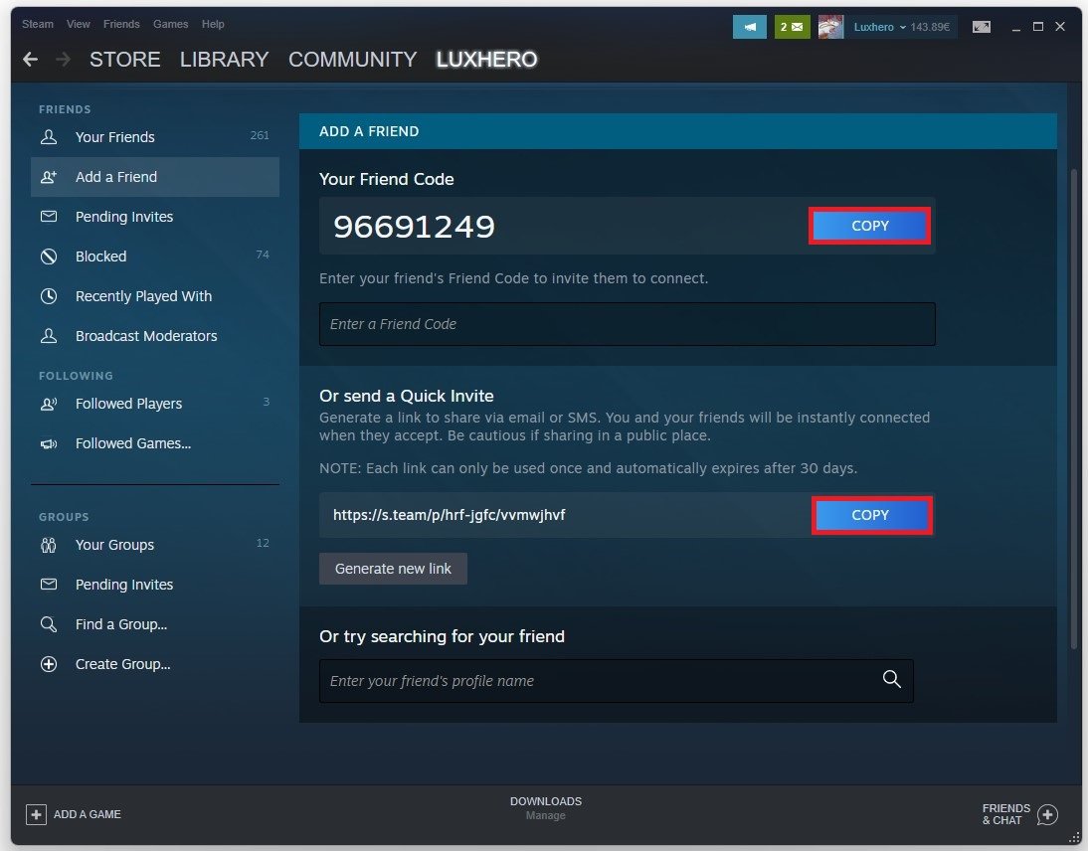Click the Add a Friend icon
This screenshot has width=1088, height=851.
(49, 177)
